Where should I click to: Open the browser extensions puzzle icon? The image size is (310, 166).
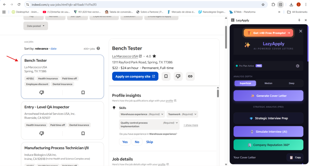tap(273, 5)
